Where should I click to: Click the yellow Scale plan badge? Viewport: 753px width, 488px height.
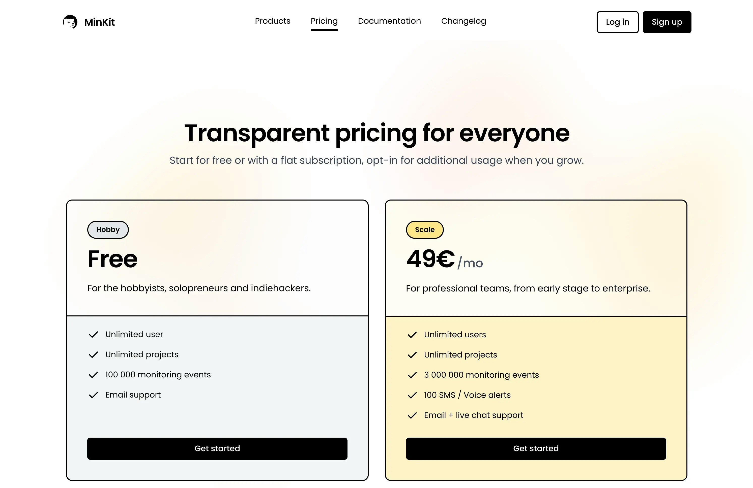click(425, 230)
